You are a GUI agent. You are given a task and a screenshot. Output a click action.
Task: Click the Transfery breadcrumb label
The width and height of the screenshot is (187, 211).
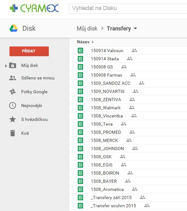119,29
